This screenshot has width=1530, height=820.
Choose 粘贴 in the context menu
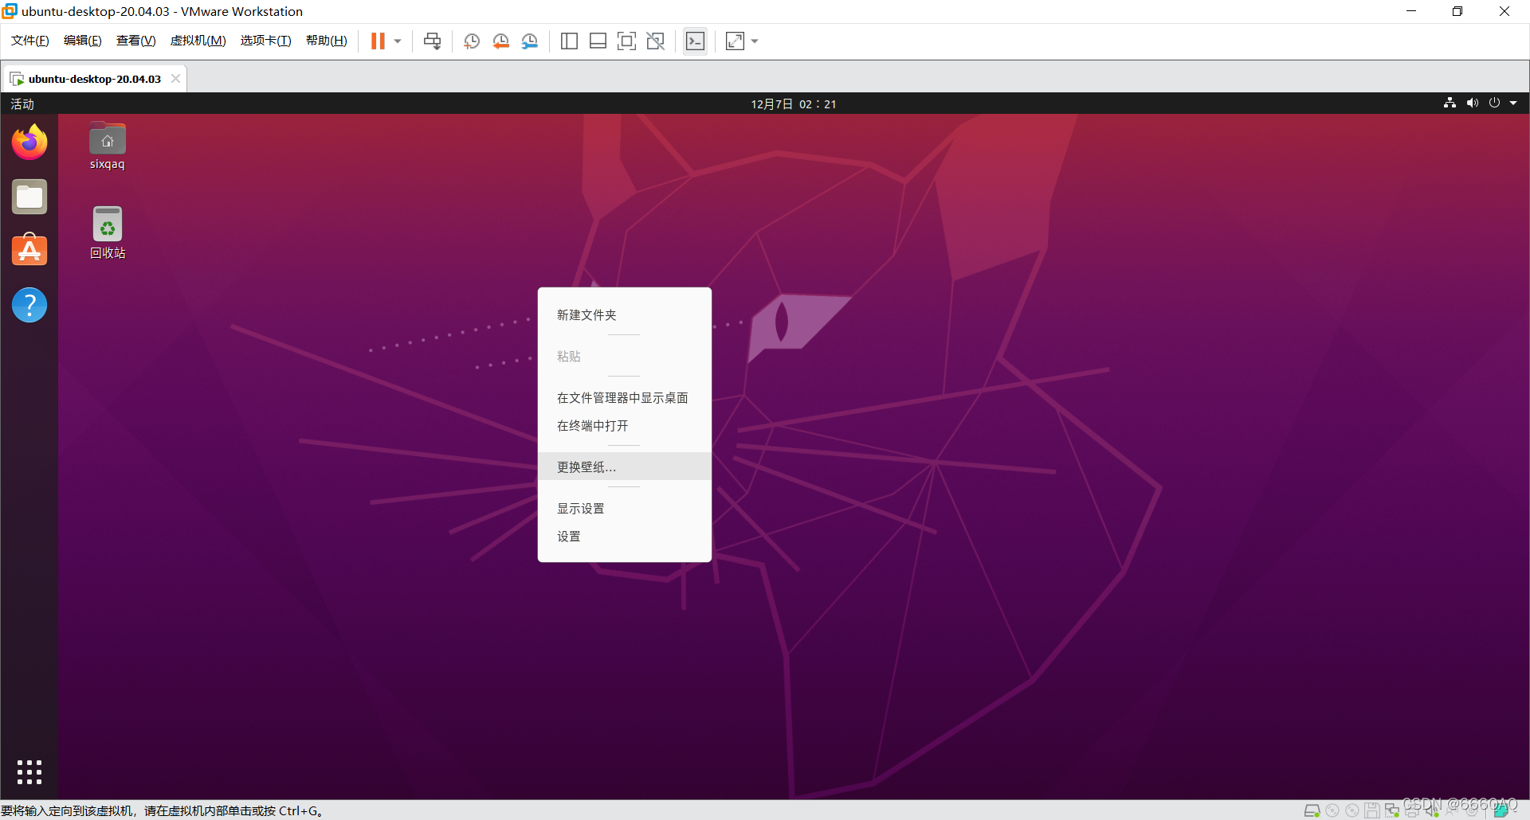625,357
